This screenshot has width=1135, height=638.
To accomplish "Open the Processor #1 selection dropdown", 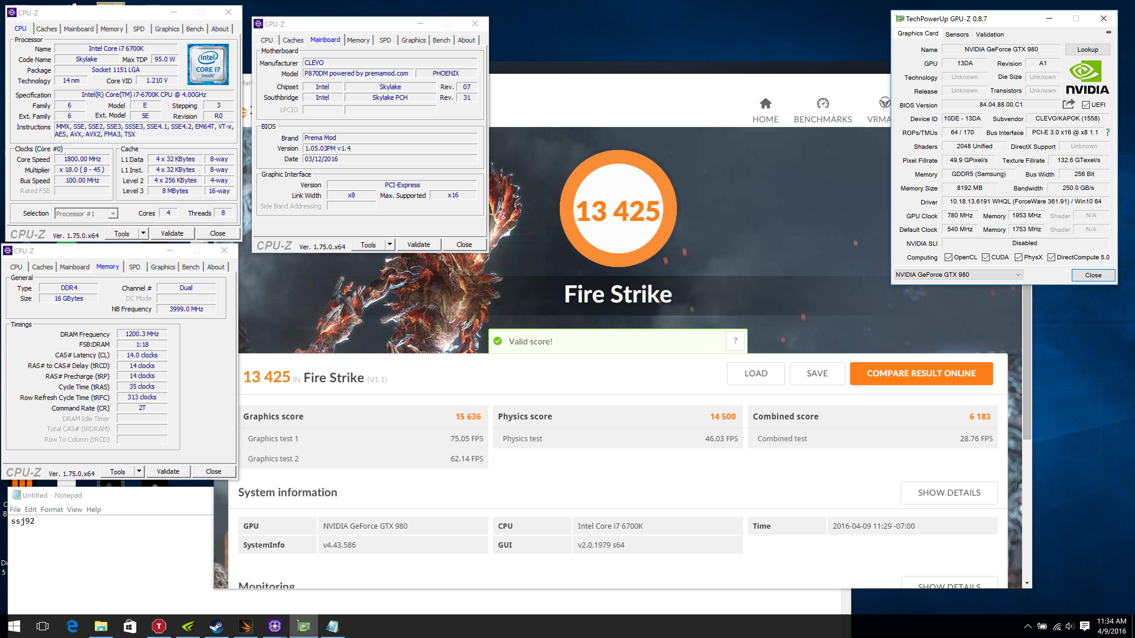I will click(x=86, y=214).
